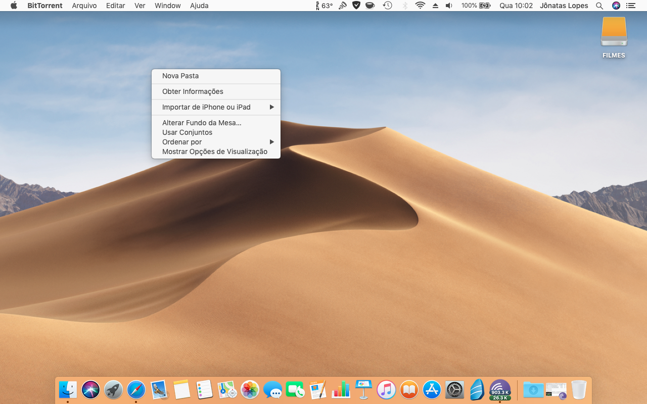Open FaceTime in the Dock

pyautogui.click(x=295, y=389)
